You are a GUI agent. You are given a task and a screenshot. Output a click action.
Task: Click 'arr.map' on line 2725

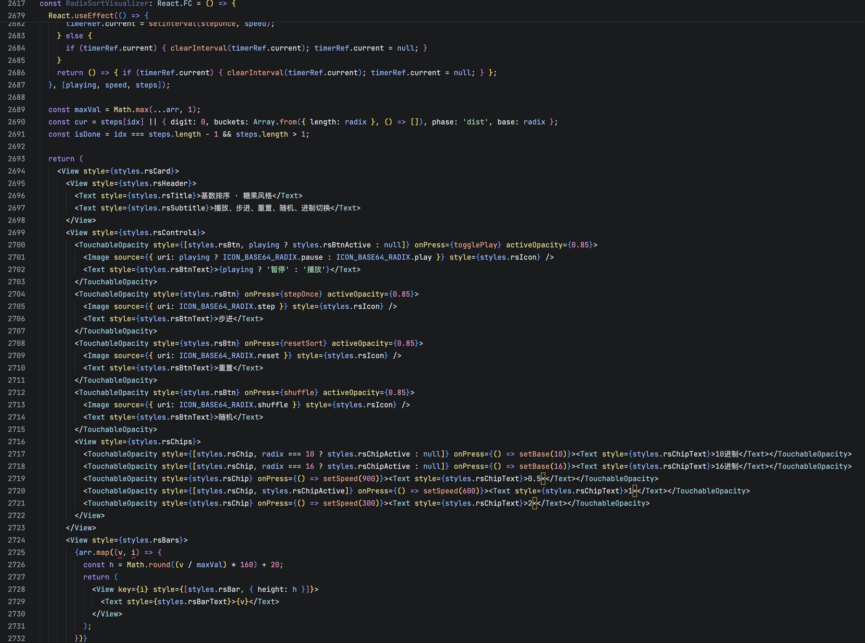pyautogui.click(x=94, y=553)
